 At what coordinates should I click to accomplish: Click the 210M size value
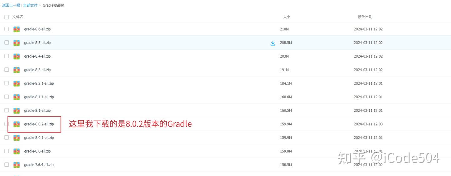284,29
